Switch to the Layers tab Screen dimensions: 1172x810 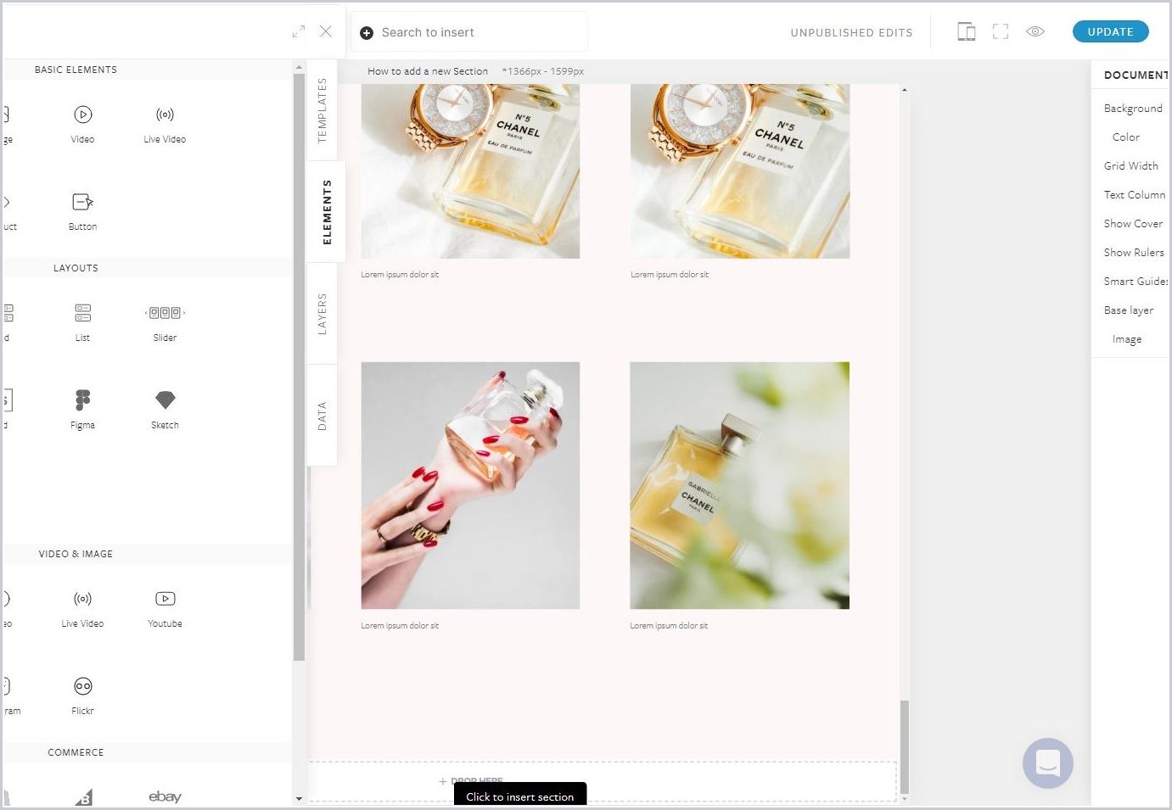[322, 314]
